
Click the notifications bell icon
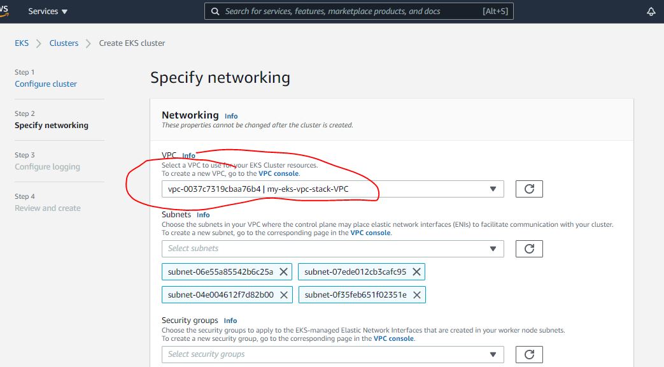pos(651,11)
